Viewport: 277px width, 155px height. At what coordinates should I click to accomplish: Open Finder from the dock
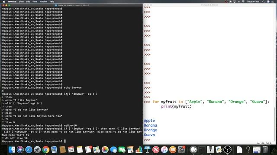[x=12, y=150]
